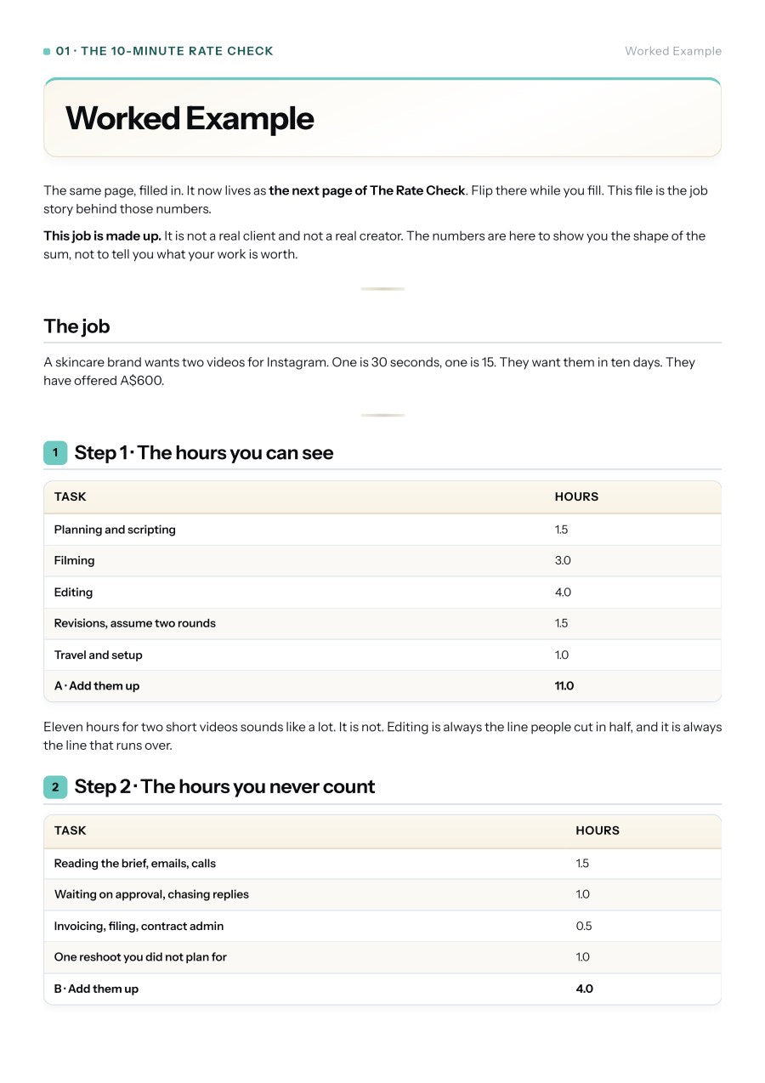Select the 'Reading the brief, emails, calls' row
This screenshot has width=765, height=1083.
pos(382,864)
